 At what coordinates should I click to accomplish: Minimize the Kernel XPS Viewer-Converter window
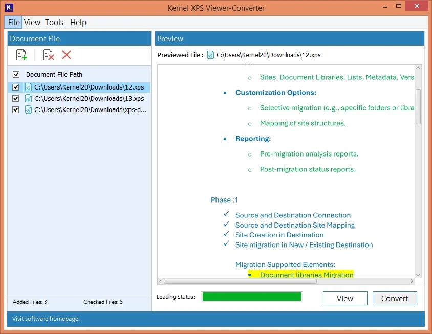(385, 6)
